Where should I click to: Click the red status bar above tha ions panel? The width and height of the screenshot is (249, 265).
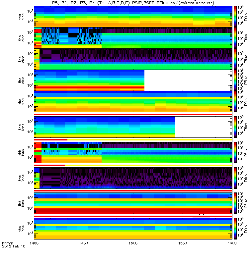click(x=133, y=115)
